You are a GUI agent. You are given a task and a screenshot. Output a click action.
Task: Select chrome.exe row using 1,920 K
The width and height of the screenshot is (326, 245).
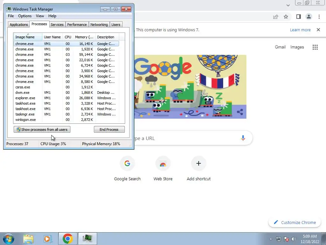coord(67,49)
